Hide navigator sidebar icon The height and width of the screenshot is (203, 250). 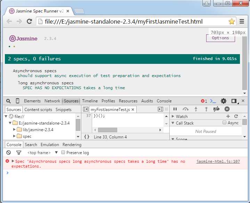86,109
